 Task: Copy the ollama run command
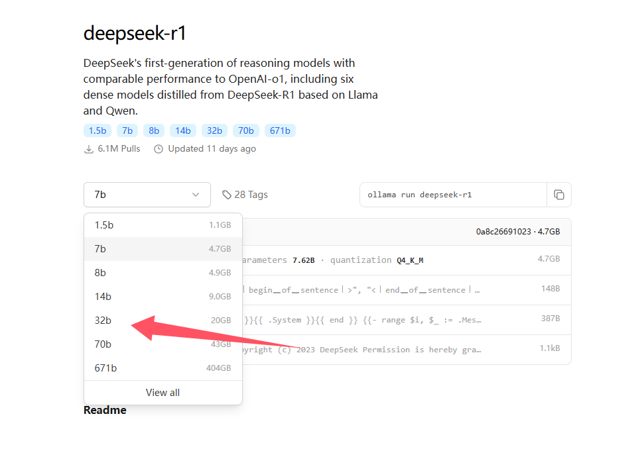tap(559, 195)
